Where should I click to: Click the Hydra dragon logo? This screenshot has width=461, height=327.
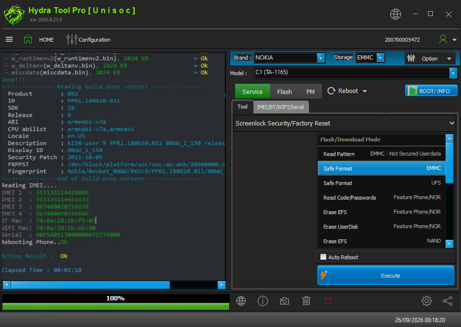pyautogui.click(x=14, y=15)
